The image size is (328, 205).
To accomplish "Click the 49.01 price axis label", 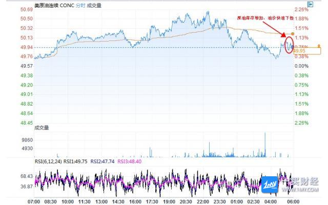I will (x=27, y=94).
